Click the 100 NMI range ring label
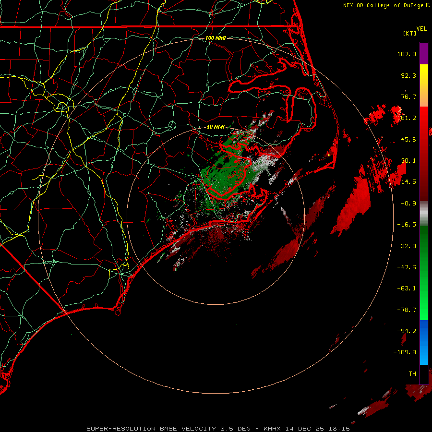Viewport: 432px width, 432px height. click(x=216, y=38)
